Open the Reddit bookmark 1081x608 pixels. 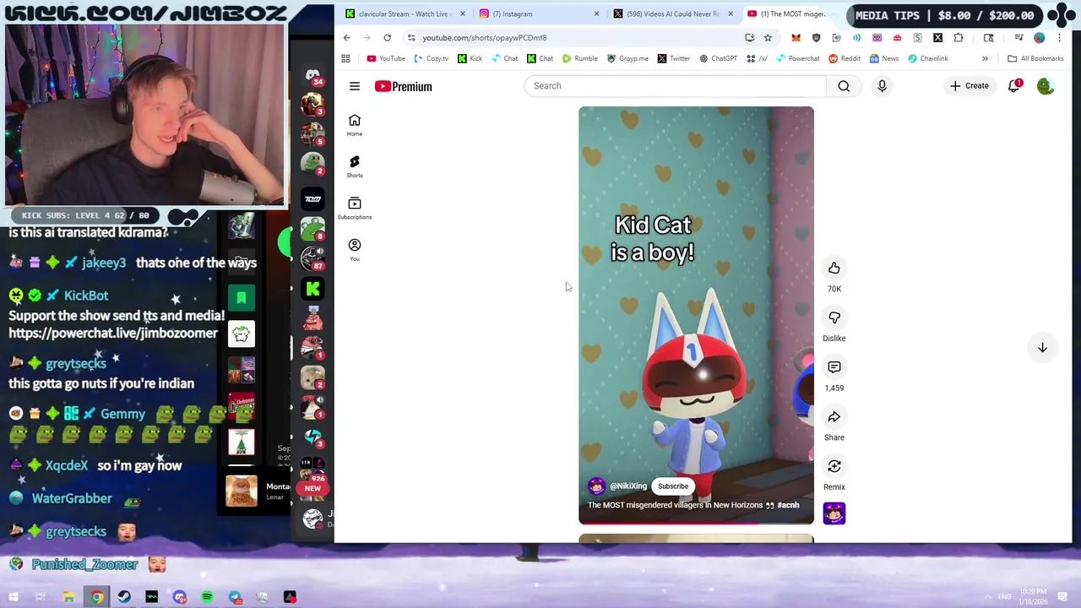[845, 58]
